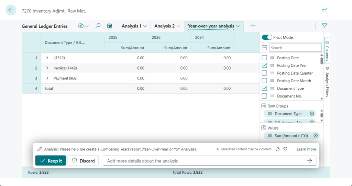This screenshot has height=186, width=352.
Task: Open the Copilot dropdown arrow
Action: (x=87, y=26)
